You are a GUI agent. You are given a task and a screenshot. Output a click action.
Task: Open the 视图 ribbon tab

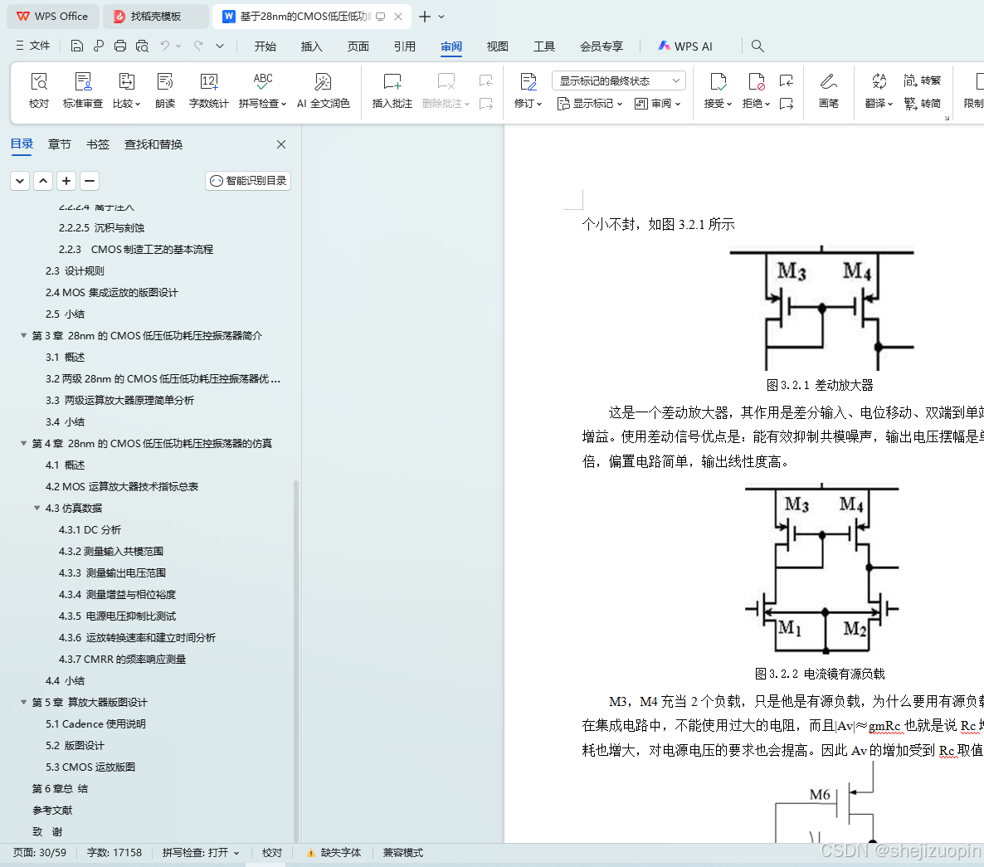pos(497,46)
